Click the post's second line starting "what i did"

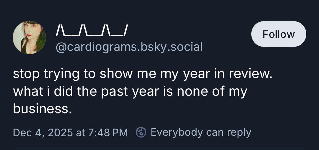coord(130,92)
